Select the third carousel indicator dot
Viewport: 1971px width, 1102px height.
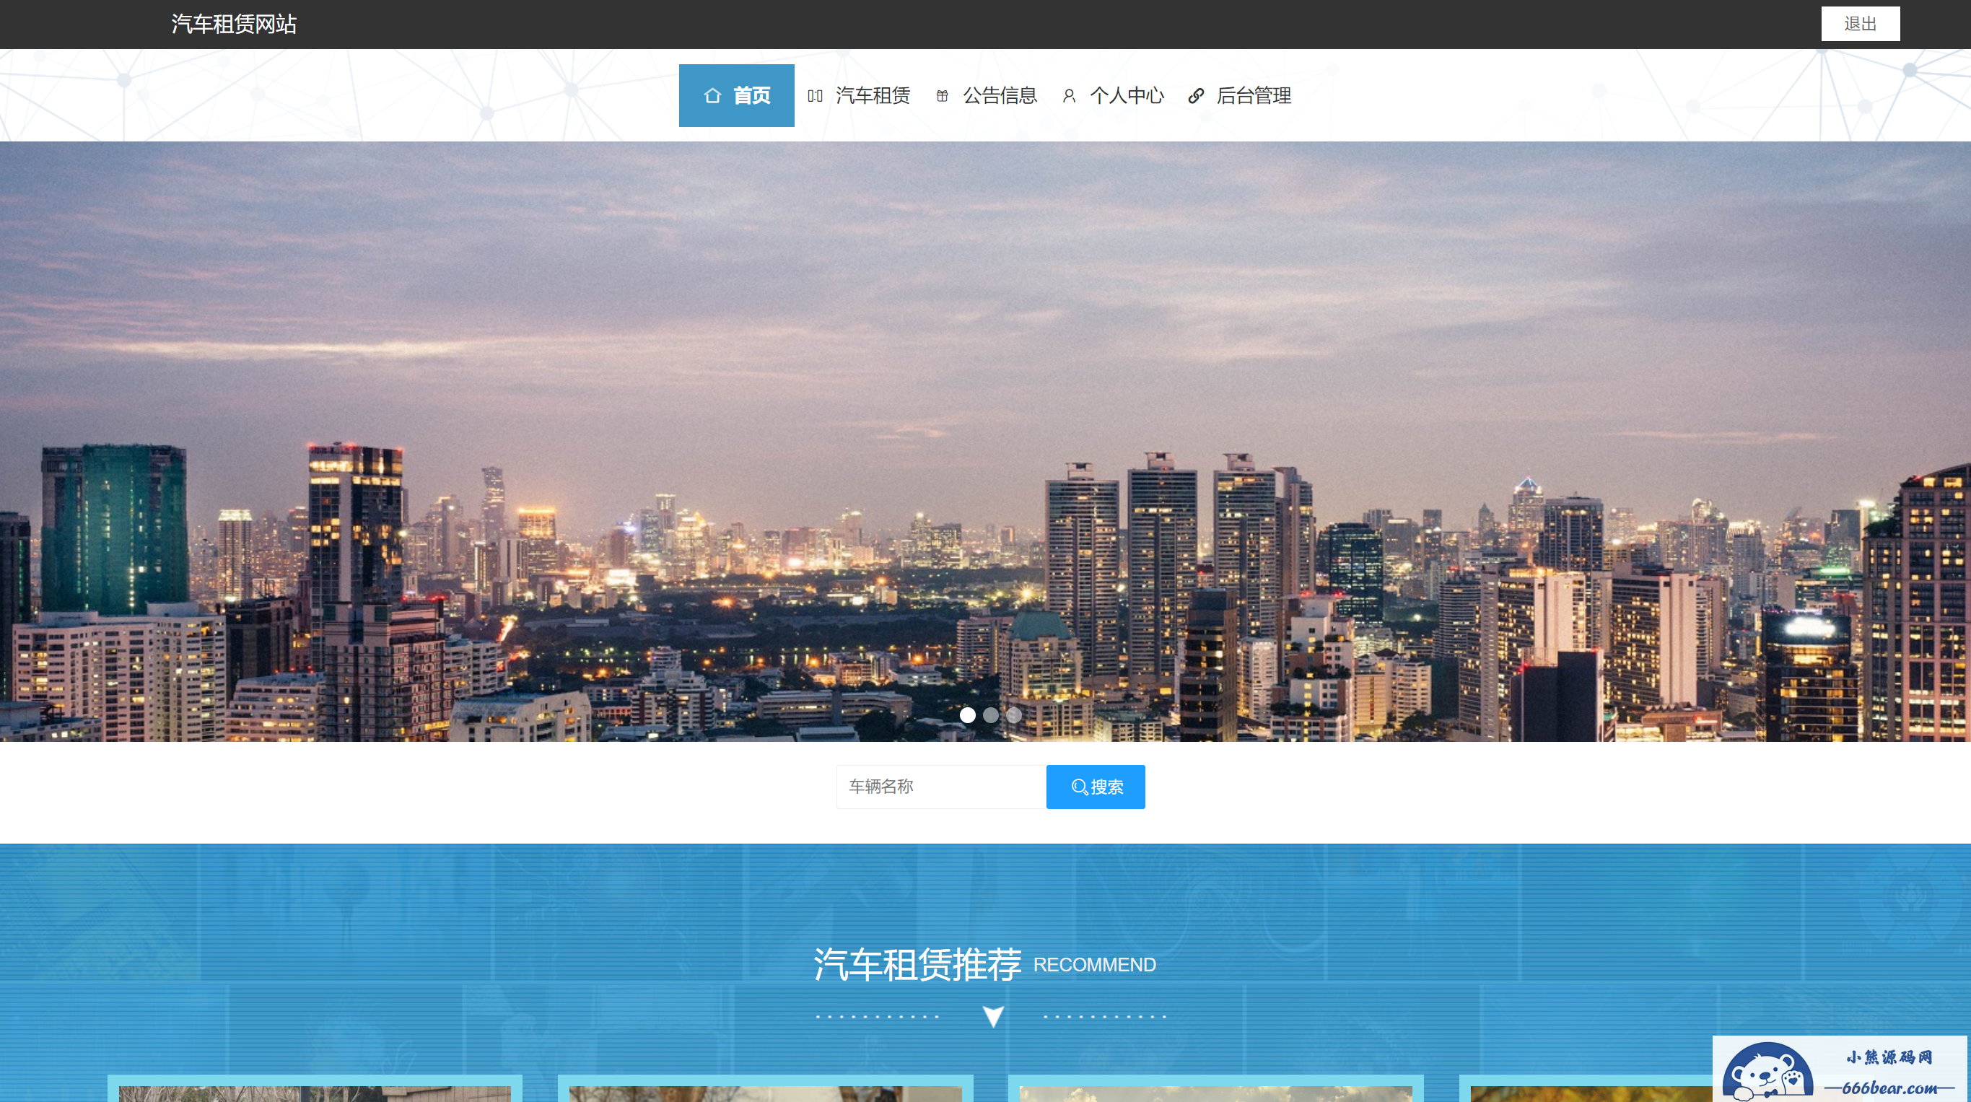tap(1013, 714)
